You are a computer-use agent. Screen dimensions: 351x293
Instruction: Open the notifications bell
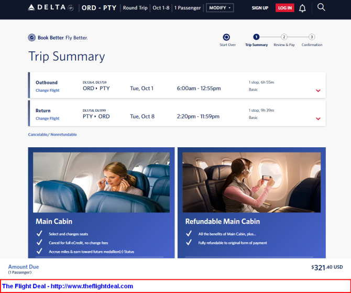[302, 8]
